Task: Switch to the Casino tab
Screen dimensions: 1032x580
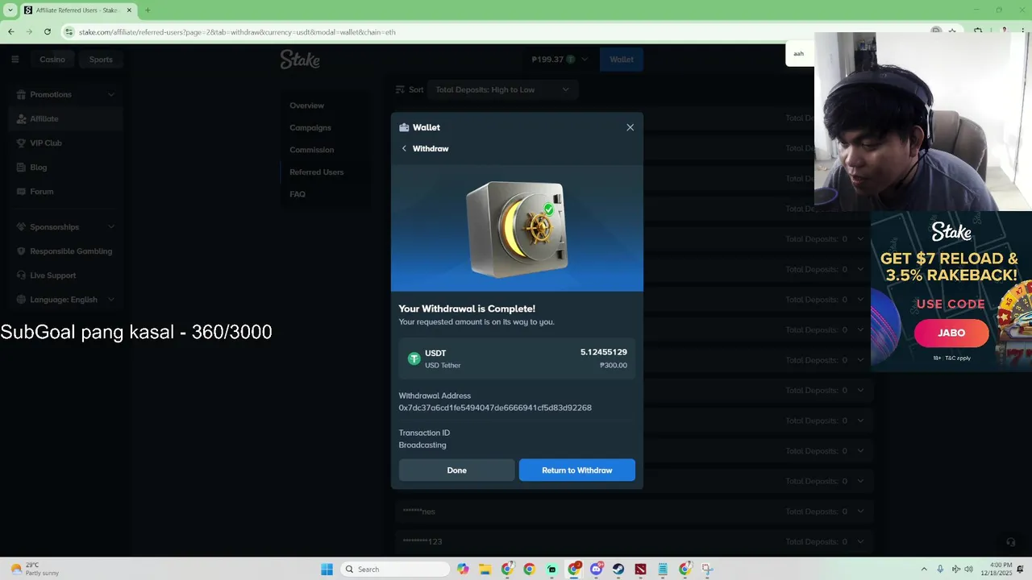Action: click(x=52, y=59)
